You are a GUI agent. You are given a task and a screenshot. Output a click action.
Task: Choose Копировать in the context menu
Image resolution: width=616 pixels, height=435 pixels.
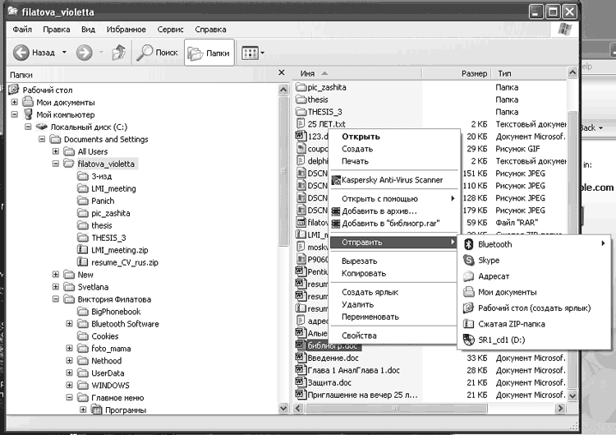[364, 273]
